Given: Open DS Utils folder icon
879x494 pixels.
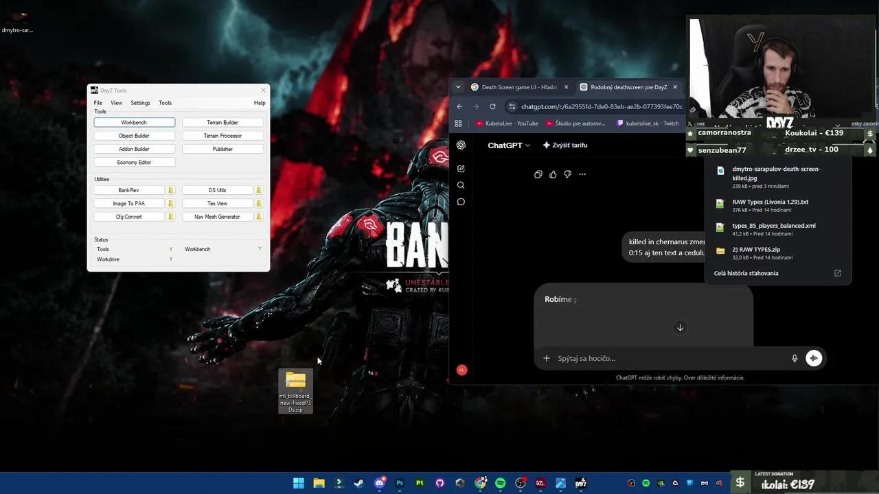Looking at the screenshot, I should (259, 190).
